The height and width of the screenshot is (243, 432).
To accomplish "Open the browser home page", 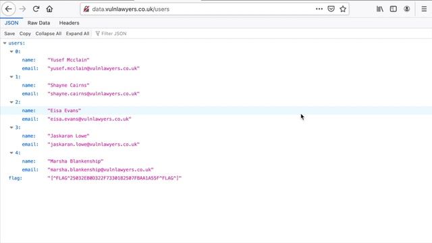I will pyautogui.click(x=49, y=9).
